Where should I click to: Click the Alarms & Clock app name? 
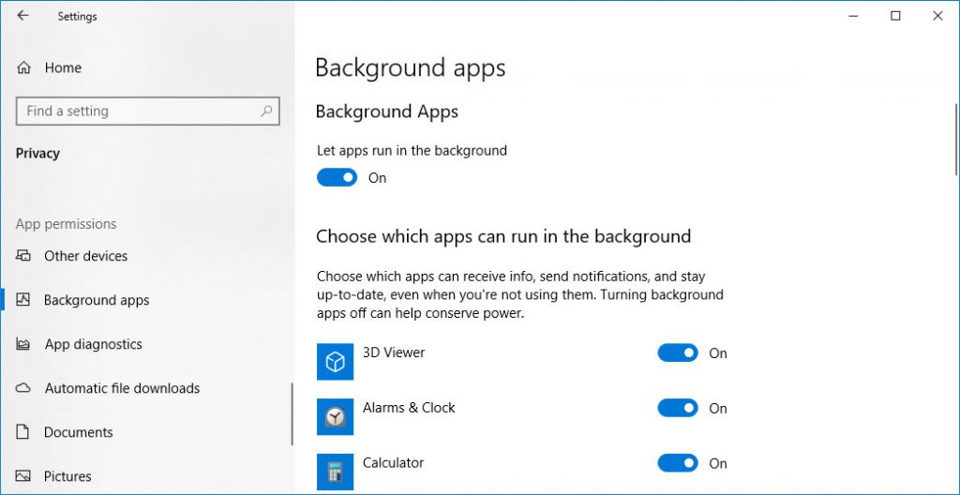pos(409,408)
